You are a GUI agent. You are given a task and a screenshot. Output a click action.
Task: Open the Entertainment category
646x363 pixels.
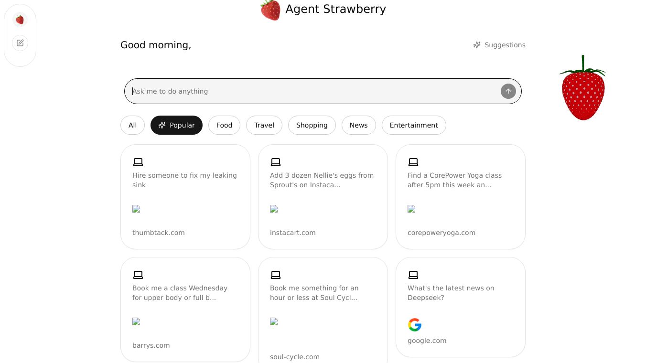point(414,125)
